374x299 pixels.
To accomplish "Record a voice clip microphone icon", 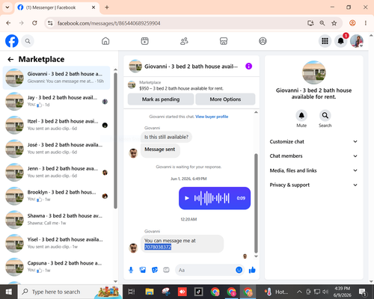I will 131,270.
